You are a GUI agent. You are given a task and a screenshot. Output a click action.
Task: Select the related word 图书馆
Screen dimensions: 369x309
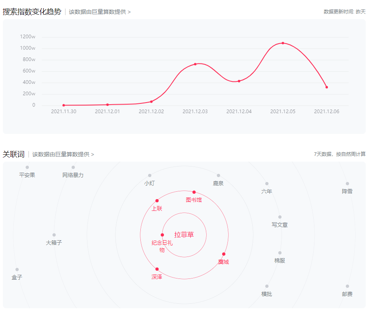pyautogui.click(x=194, y=200)
